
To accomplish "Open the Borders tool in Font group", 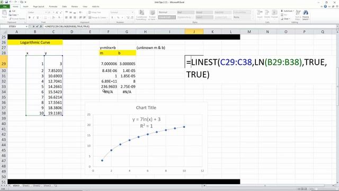I will coord(45,18).
